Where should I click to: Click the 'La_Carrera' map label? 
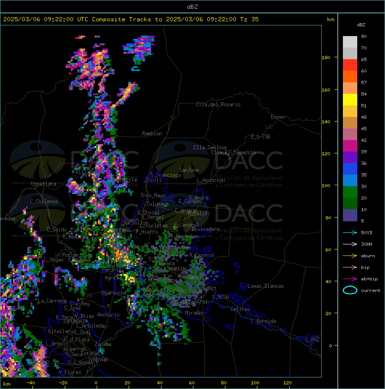pyautogui.click(x=52, y=301)
